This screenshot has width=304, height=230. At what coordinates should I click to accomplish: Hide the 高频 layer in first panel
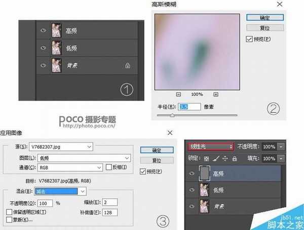click(x=43, y=31)
